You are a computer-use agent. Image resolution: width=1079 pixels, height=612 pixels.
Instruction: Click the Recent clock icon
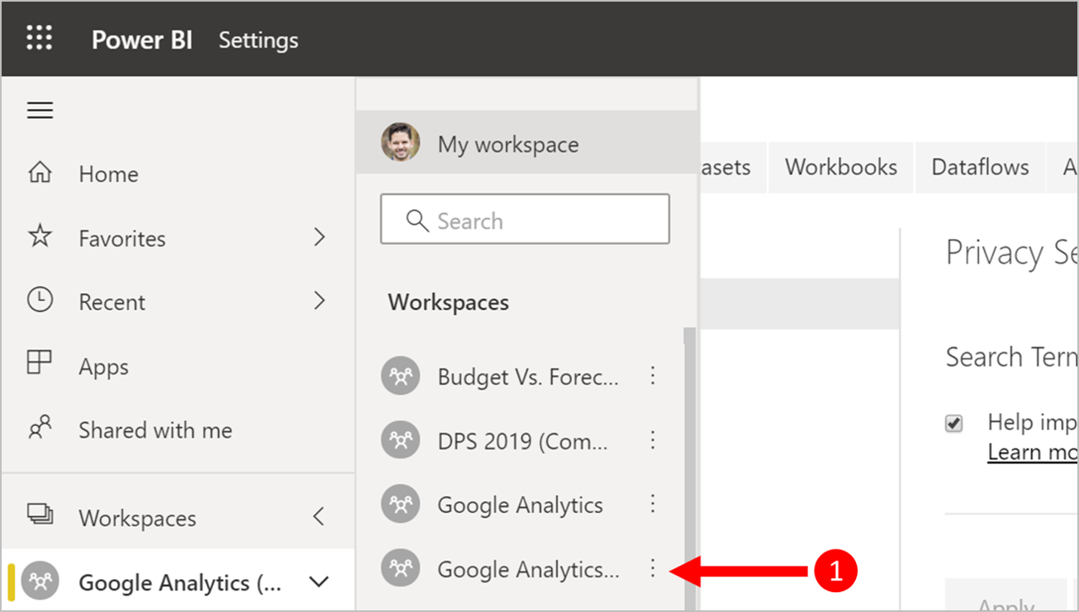coord(40,301)
